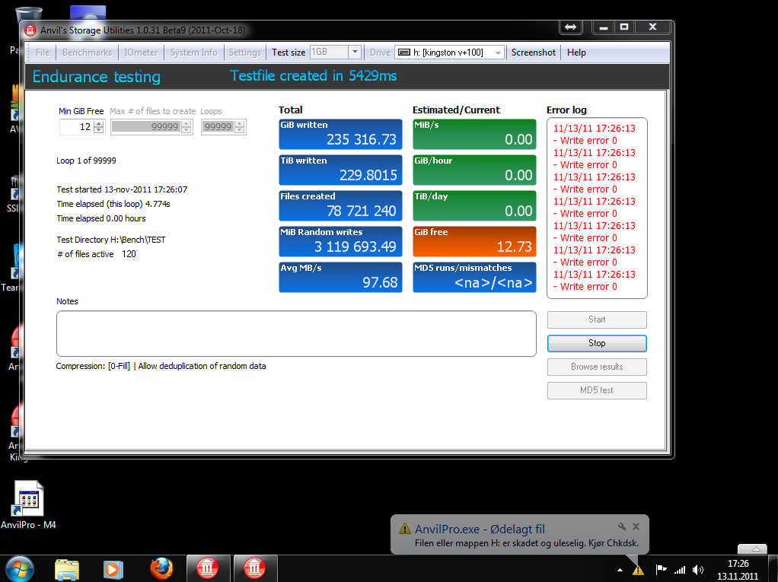Screen dimensions: 778x582
Task: Click the double-arrow resize icon in title bar
Action: click(571, 27)
